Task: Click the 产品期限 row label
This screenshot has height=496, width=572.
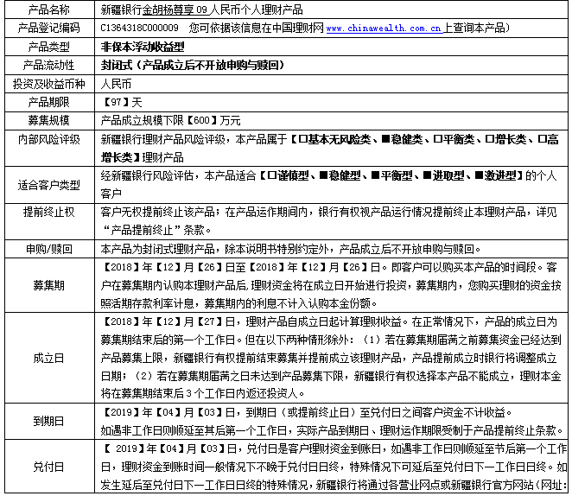Action: 49,102
